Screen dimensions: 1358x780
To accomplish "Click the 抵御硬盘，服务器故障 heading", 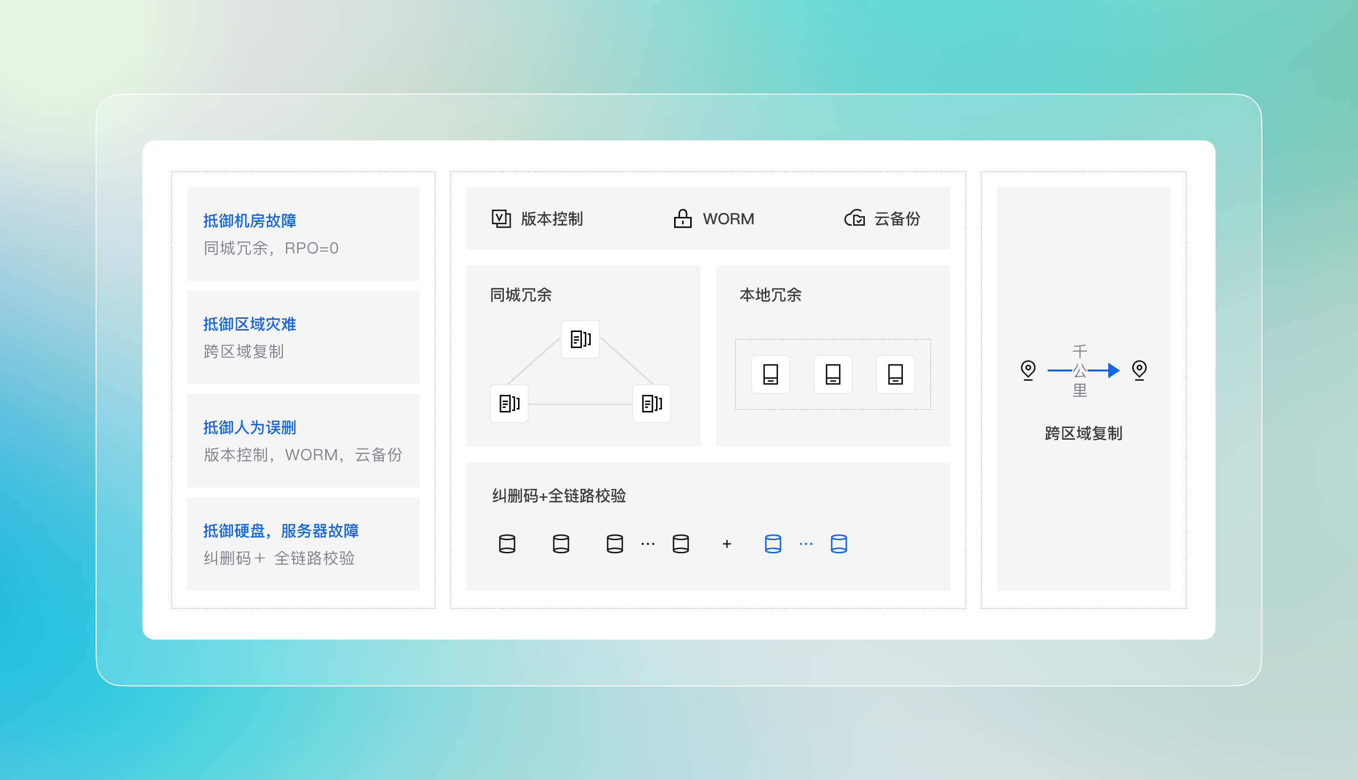I will click(x=281, y=531).
